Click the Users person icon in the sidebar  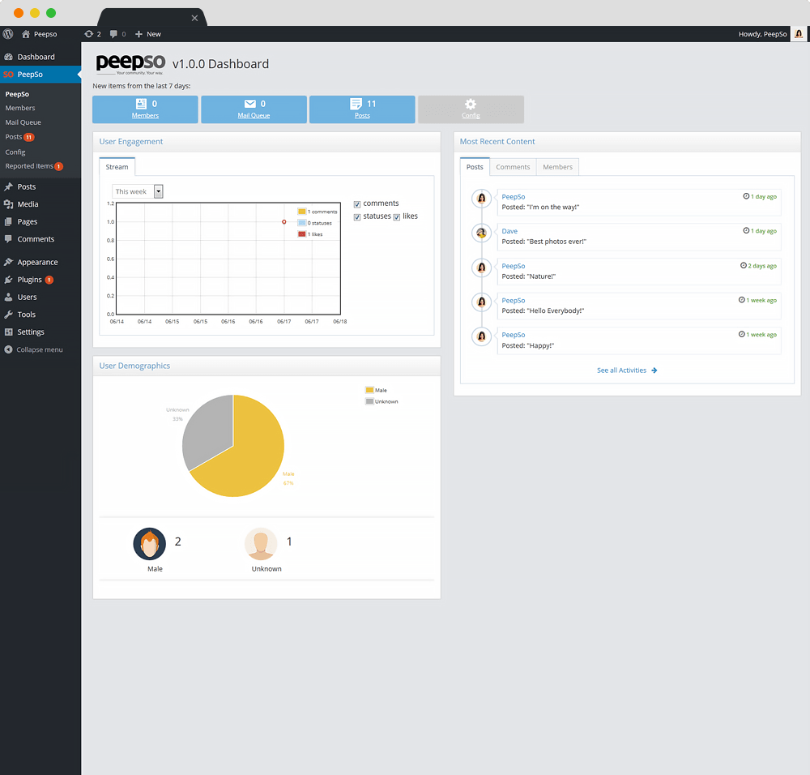[x=8, y=298]
